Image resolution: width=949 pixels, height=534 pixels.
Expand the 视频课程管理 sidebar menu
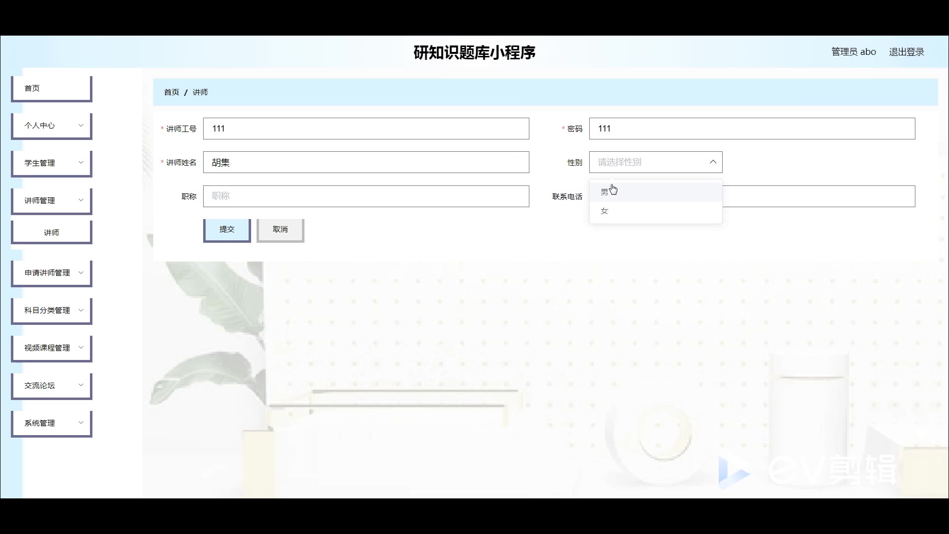[51, 348]
